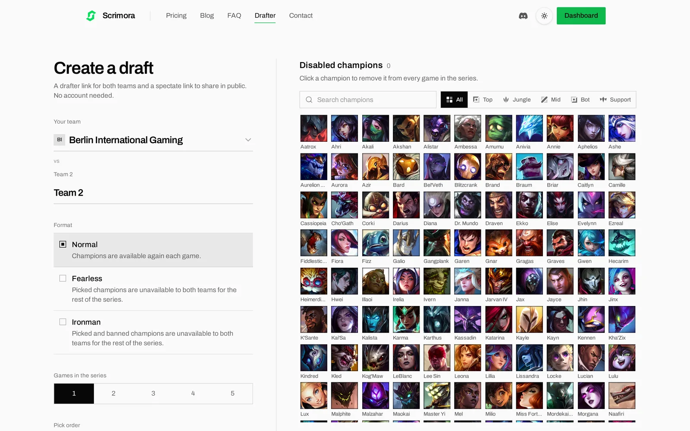Set games in the series to 4
This screenshot has height=431, width=690.
[193, 394]
